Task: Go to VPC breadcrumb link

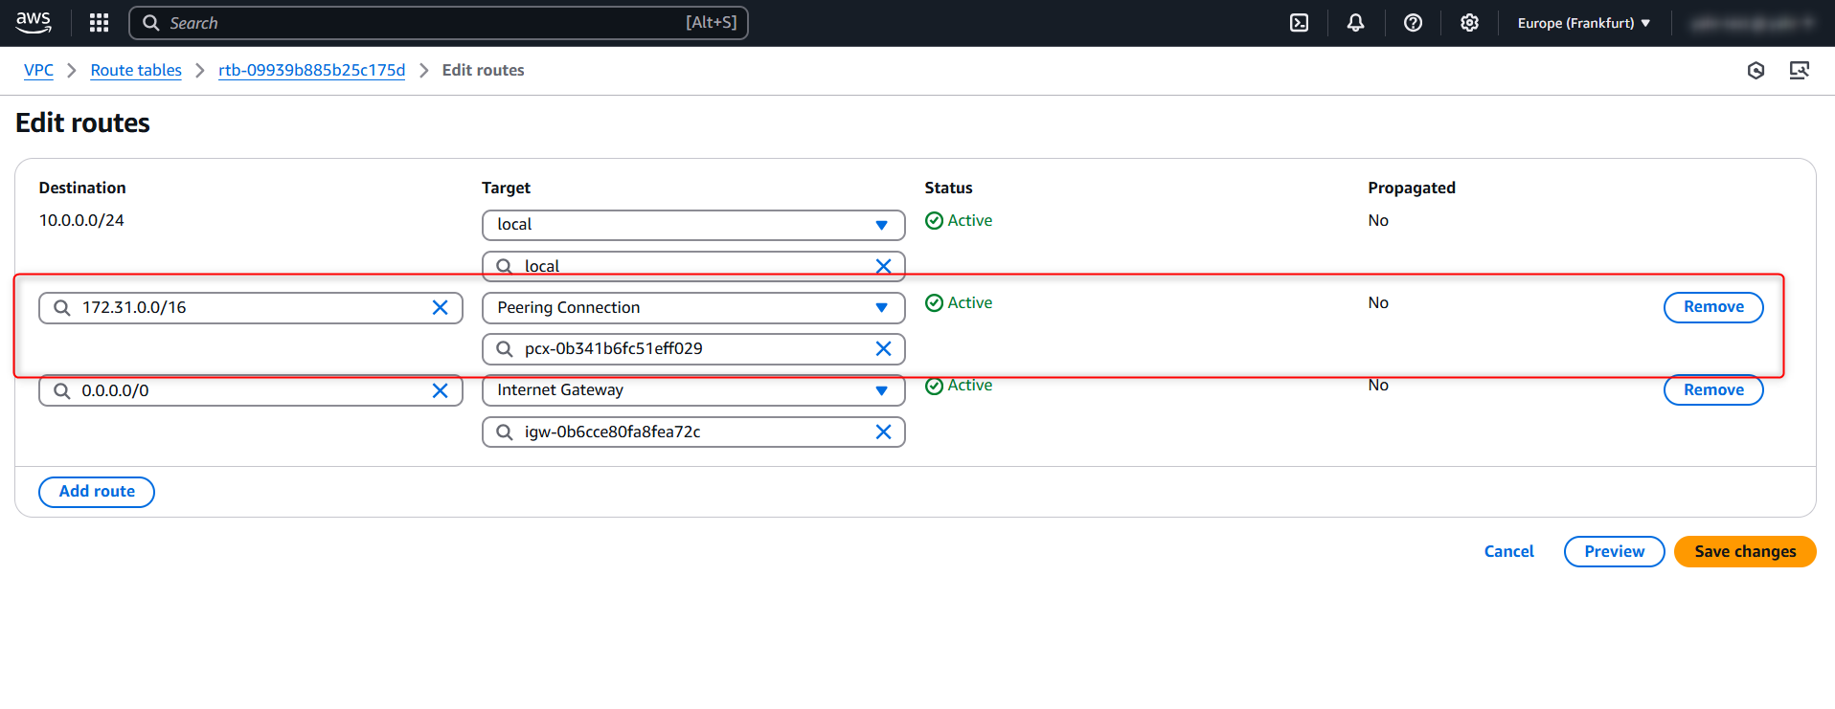Action: click(x=38, y=70)
